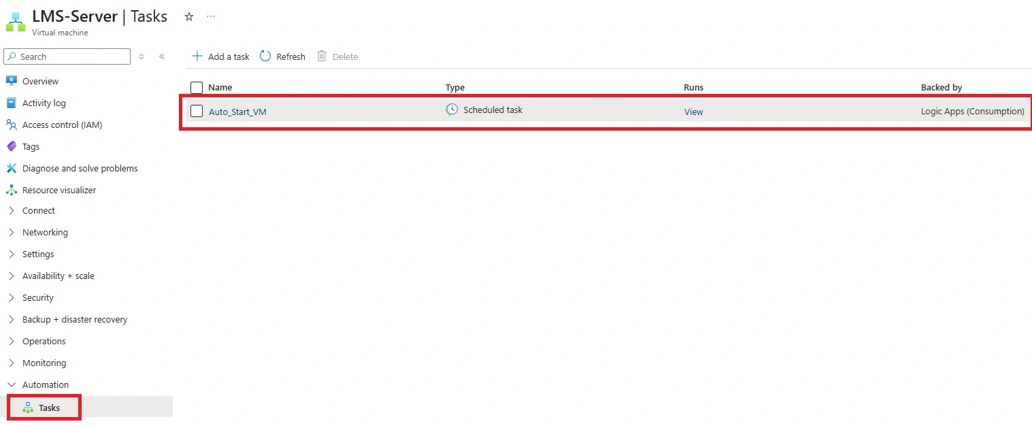This screenshot has width=1032, height=428.
Task: Favorite this page with the star icon
Action: [x=189, y=16]
